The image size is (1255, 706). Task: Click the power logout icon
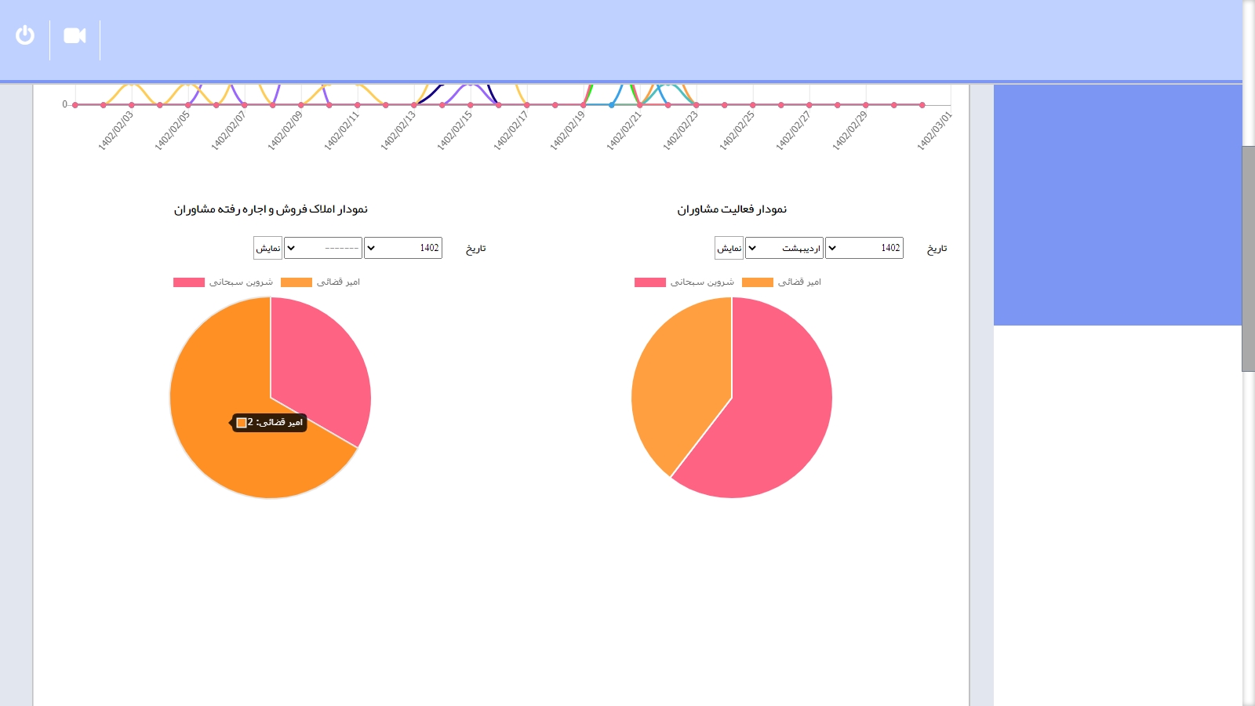tap(25, 35)
